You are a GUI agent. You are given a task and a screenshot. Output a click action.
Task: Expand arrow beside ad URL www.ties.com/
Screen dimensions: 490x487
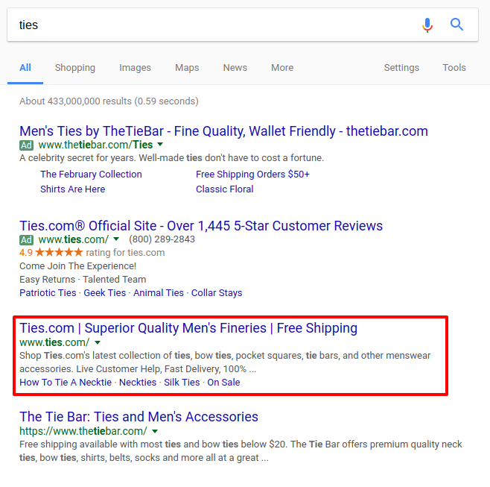point(116,239)
